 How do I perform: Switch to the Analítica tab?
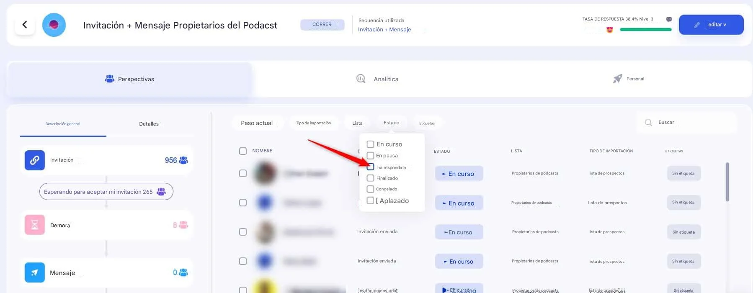point(377,79)
